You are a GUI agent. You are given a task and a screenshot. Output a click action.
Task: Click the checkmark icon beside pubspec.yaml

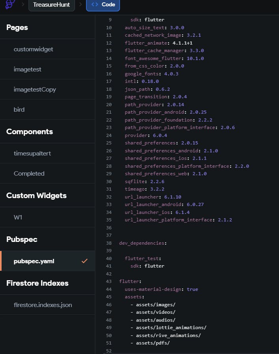pos(84,261)
